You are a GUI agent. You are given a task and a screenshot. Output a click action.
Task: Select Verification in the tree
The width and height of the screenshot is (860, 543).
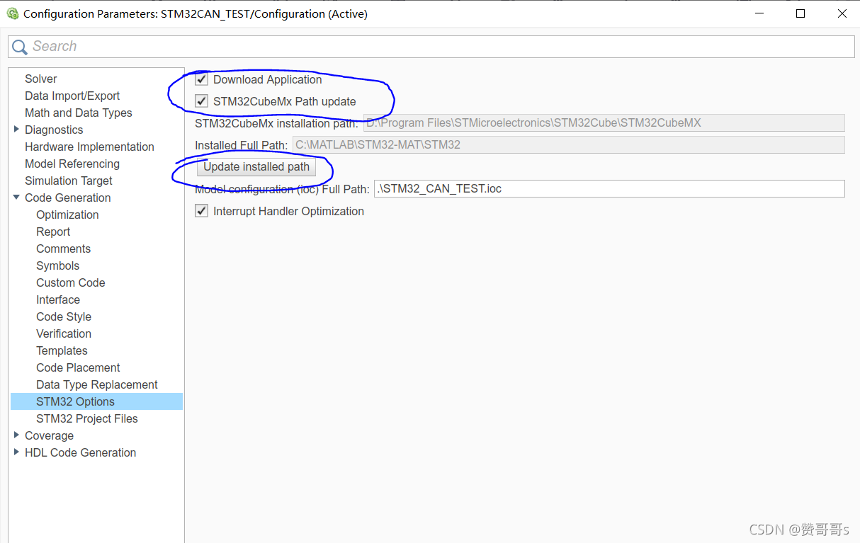click(64, 333)
